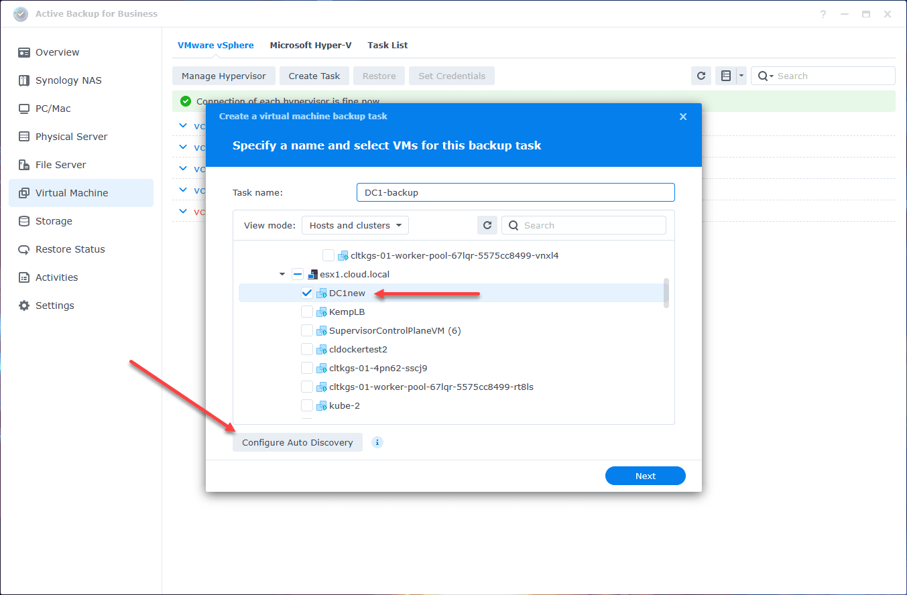Click the esx1.cloud.local host icon
The width and height of the screenshot is (907, 595).
[312, 274]
